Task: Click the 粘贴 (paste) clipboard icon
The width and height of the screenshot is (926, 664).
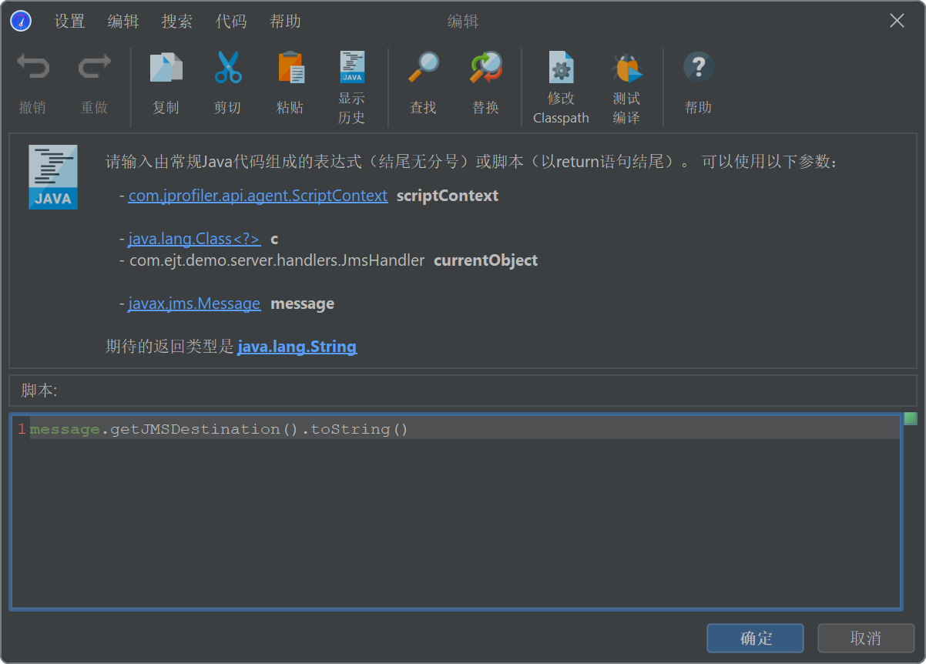Action: click(x=290, y=67)
